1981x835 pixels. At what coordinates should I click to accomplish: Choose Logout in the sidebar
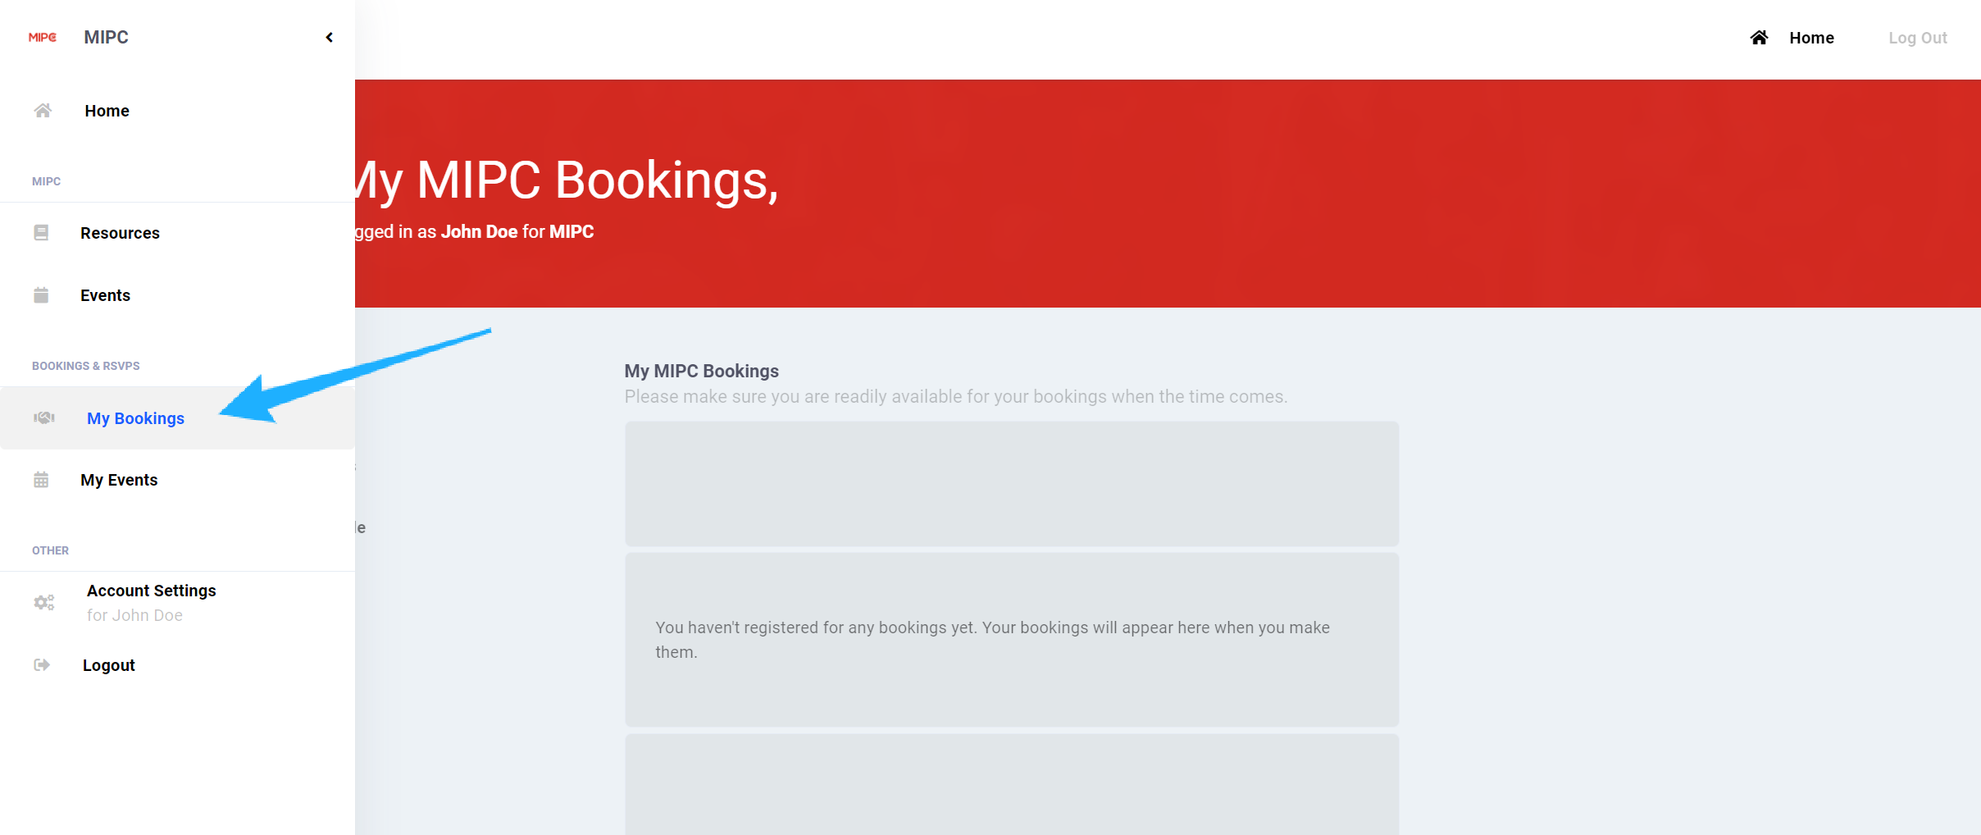pos(108,665)
